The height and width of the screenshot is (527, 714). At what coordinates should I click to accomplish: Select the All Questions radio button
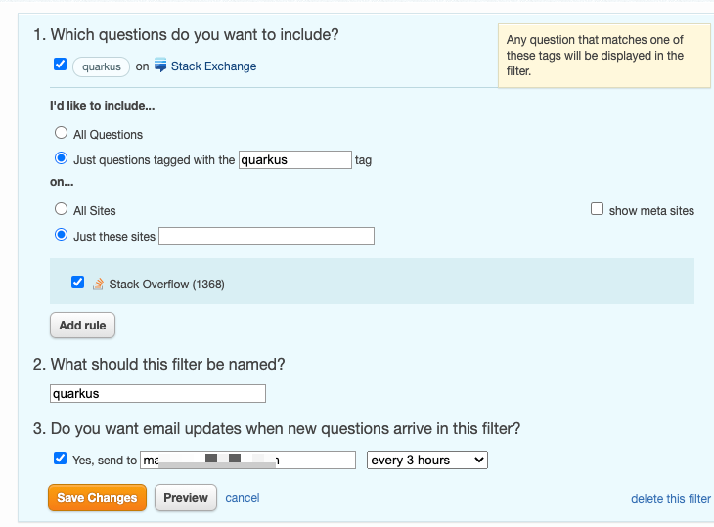tap(62, 134)
